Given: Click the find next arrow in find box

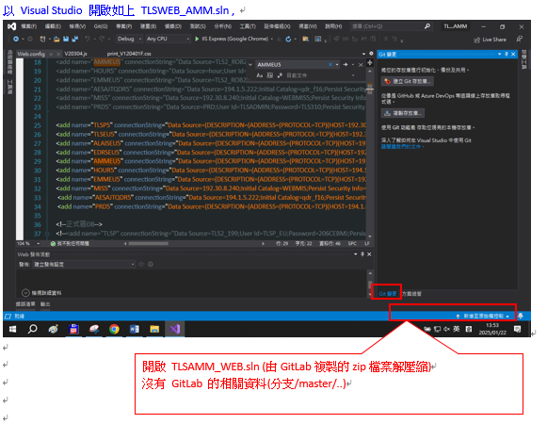Looking at the screenshot, I should (346, 65).
